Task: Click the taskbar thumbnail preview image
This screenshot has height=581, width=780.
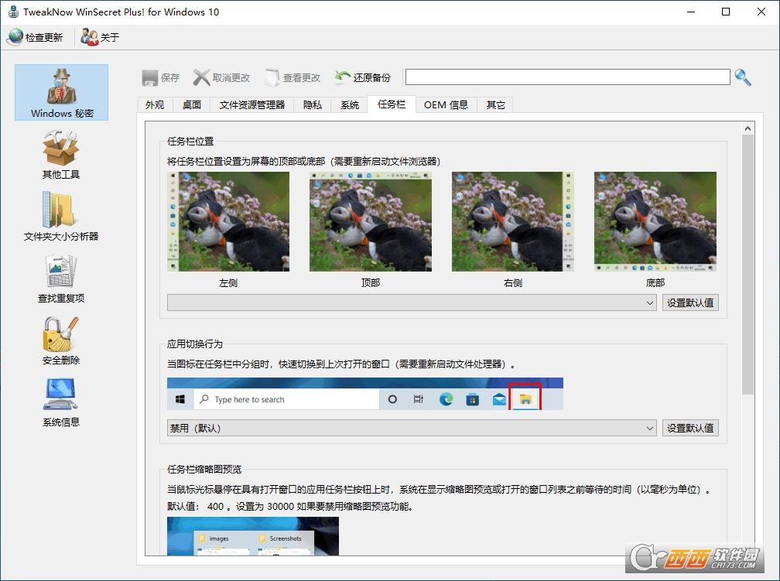Action: pos(253,535)
